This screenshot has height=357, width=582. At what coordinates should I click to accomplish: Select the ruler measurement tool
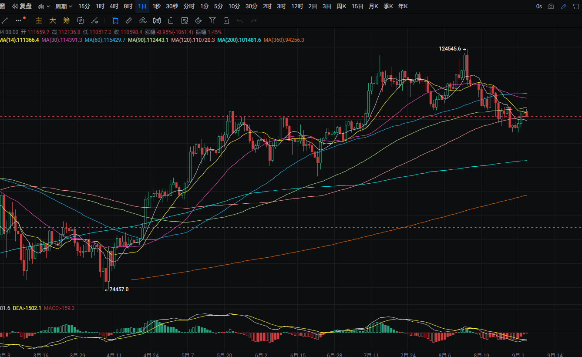[128, 20]
